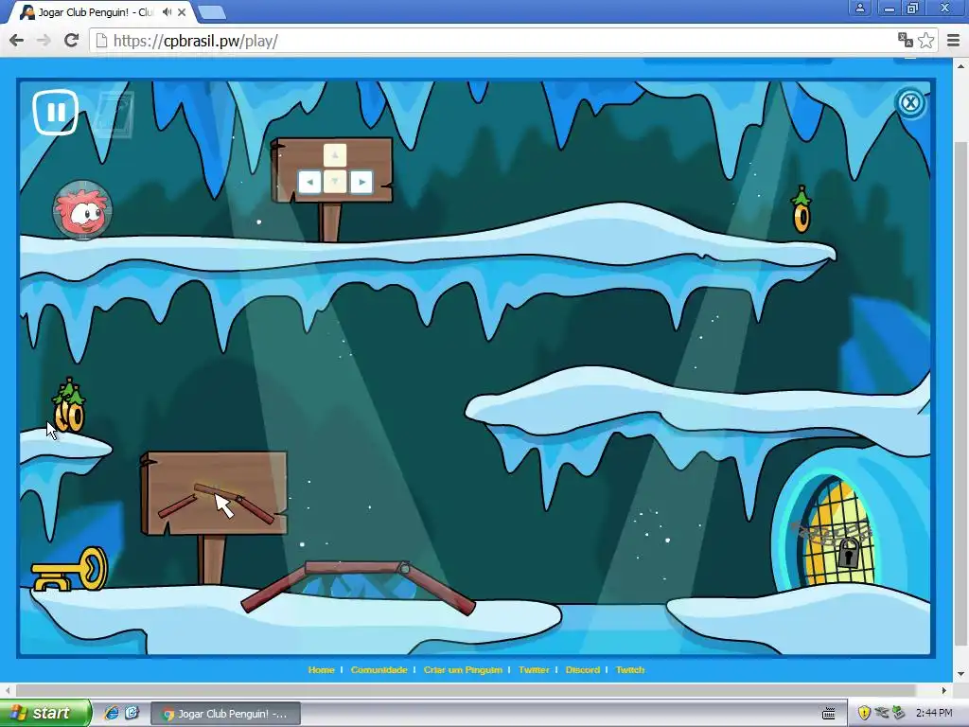Click the security shield tray icon
This screenshot has width=969, height=727.
click(865, 714)
